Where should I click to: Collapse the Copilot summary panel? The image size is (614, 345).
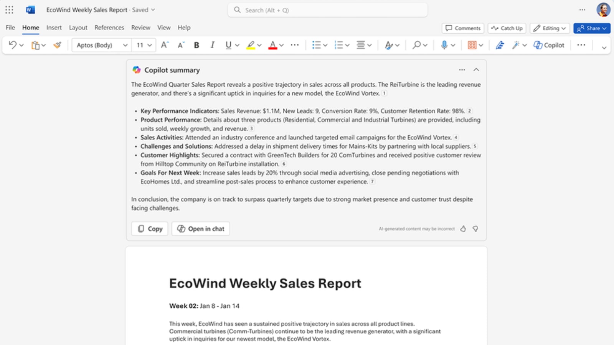coord(476,70)
